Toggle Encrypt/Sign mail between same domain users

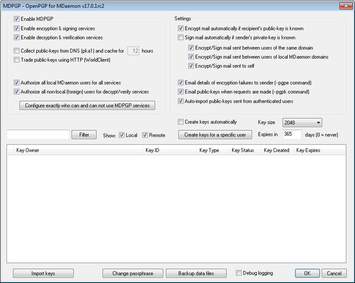point(191,48)
